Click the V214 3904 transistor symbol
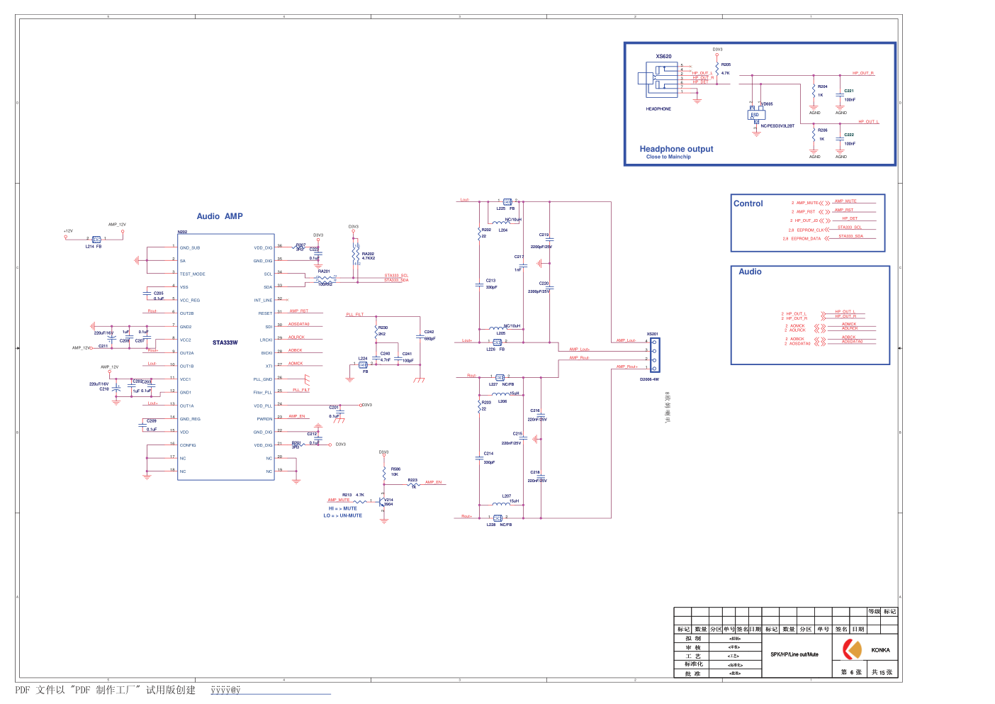 coord(383,503)
